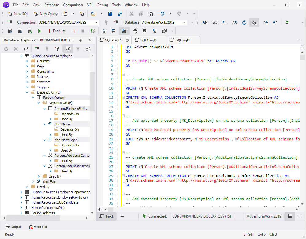
Task: Toggle the highlighted results-to-grid button
Action: (x=123, y=31)
